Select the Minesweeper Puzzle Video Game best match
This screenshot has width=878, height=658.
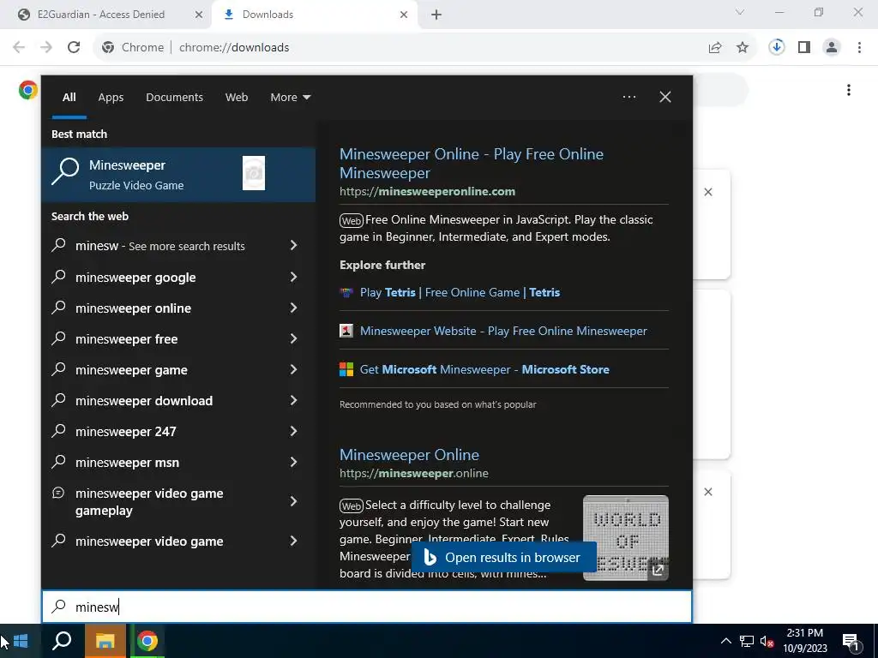(178, 174)
